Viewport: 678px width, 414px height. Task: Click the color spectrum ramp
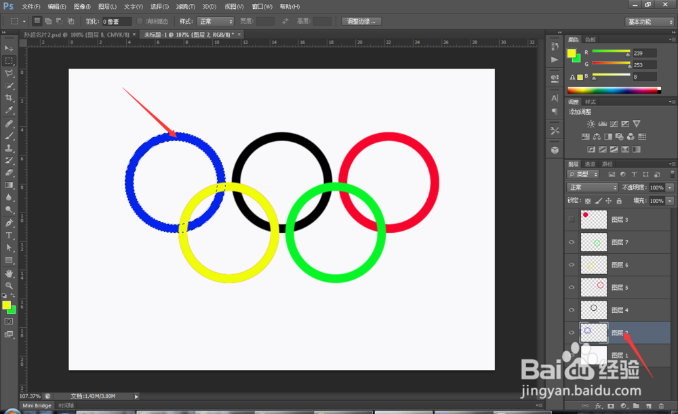pyautogui.click(x=614, y=90)
